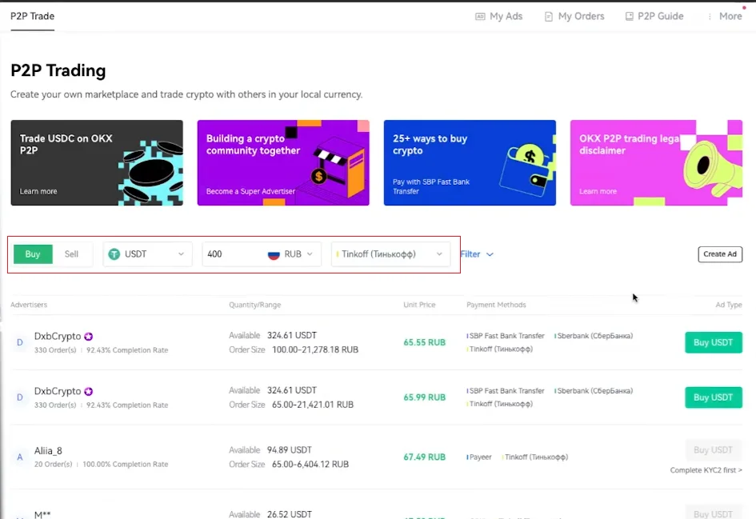
Task: Open OKX P2P trading legal disclaimer banner
Action: [x=656, y=163]
